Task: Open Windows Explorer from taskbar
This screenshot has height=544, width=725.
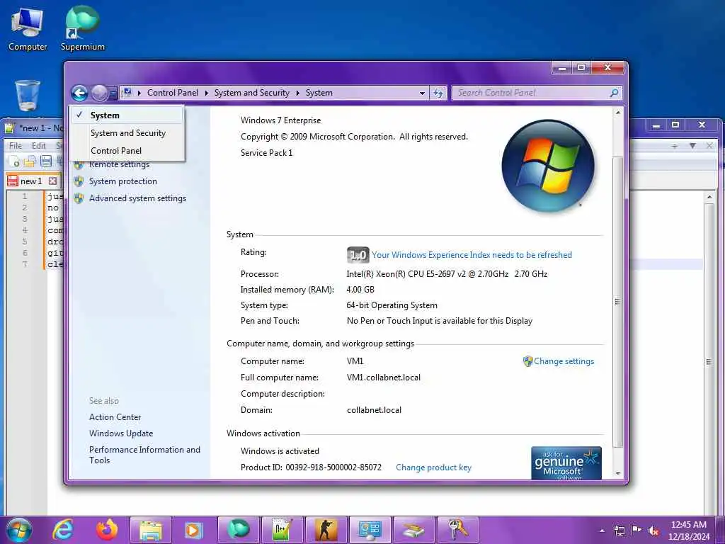Action: click(x=151, y=530)
